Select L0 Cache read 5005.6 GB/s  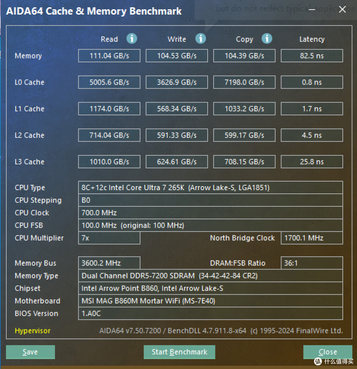(x=109, y=82)
